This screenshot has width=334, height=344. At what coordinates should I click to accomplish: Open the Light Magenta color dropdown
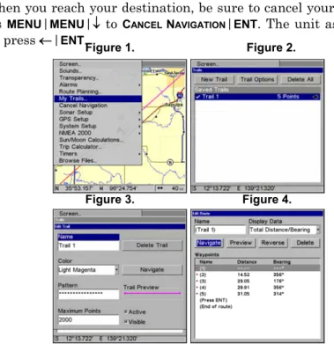[116, 270]
